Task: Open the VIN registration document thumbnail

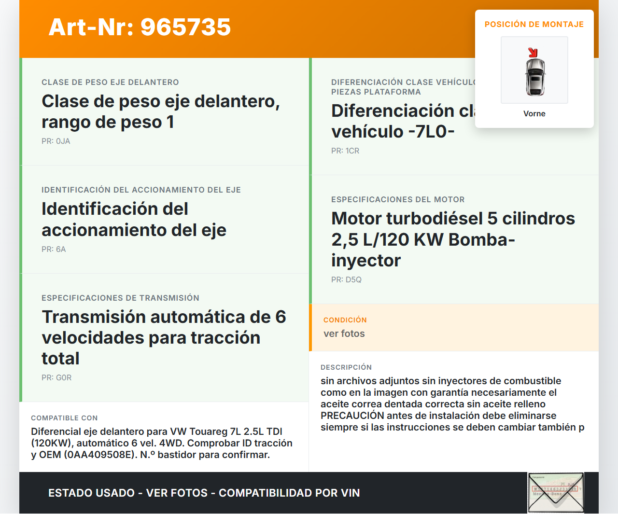Action: [x=556, y=492]
